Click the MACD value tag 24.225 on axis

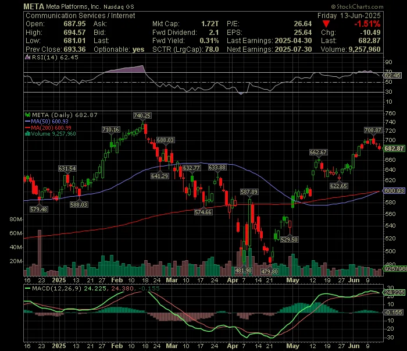click(394, 293)
